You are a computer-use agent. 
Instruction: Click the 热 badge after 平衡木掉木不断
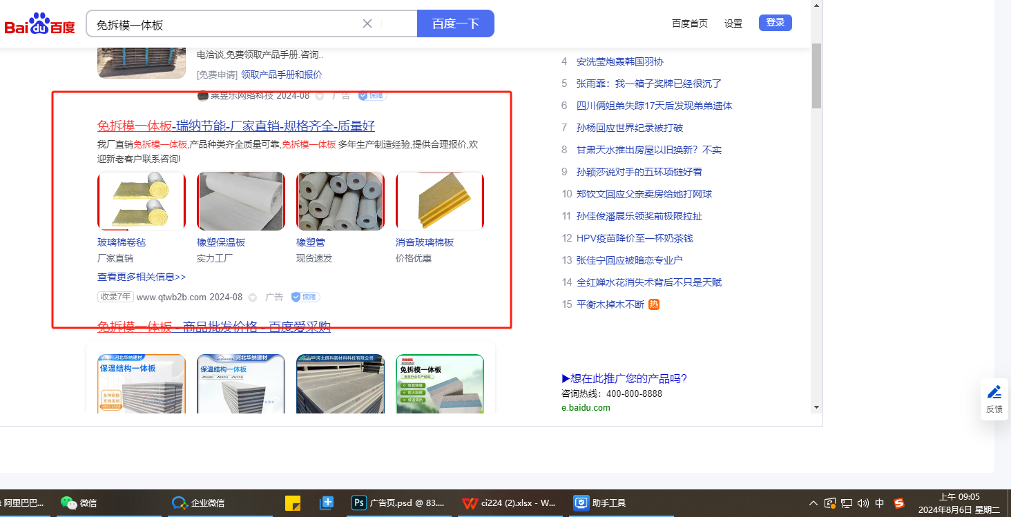coord(654,304)
